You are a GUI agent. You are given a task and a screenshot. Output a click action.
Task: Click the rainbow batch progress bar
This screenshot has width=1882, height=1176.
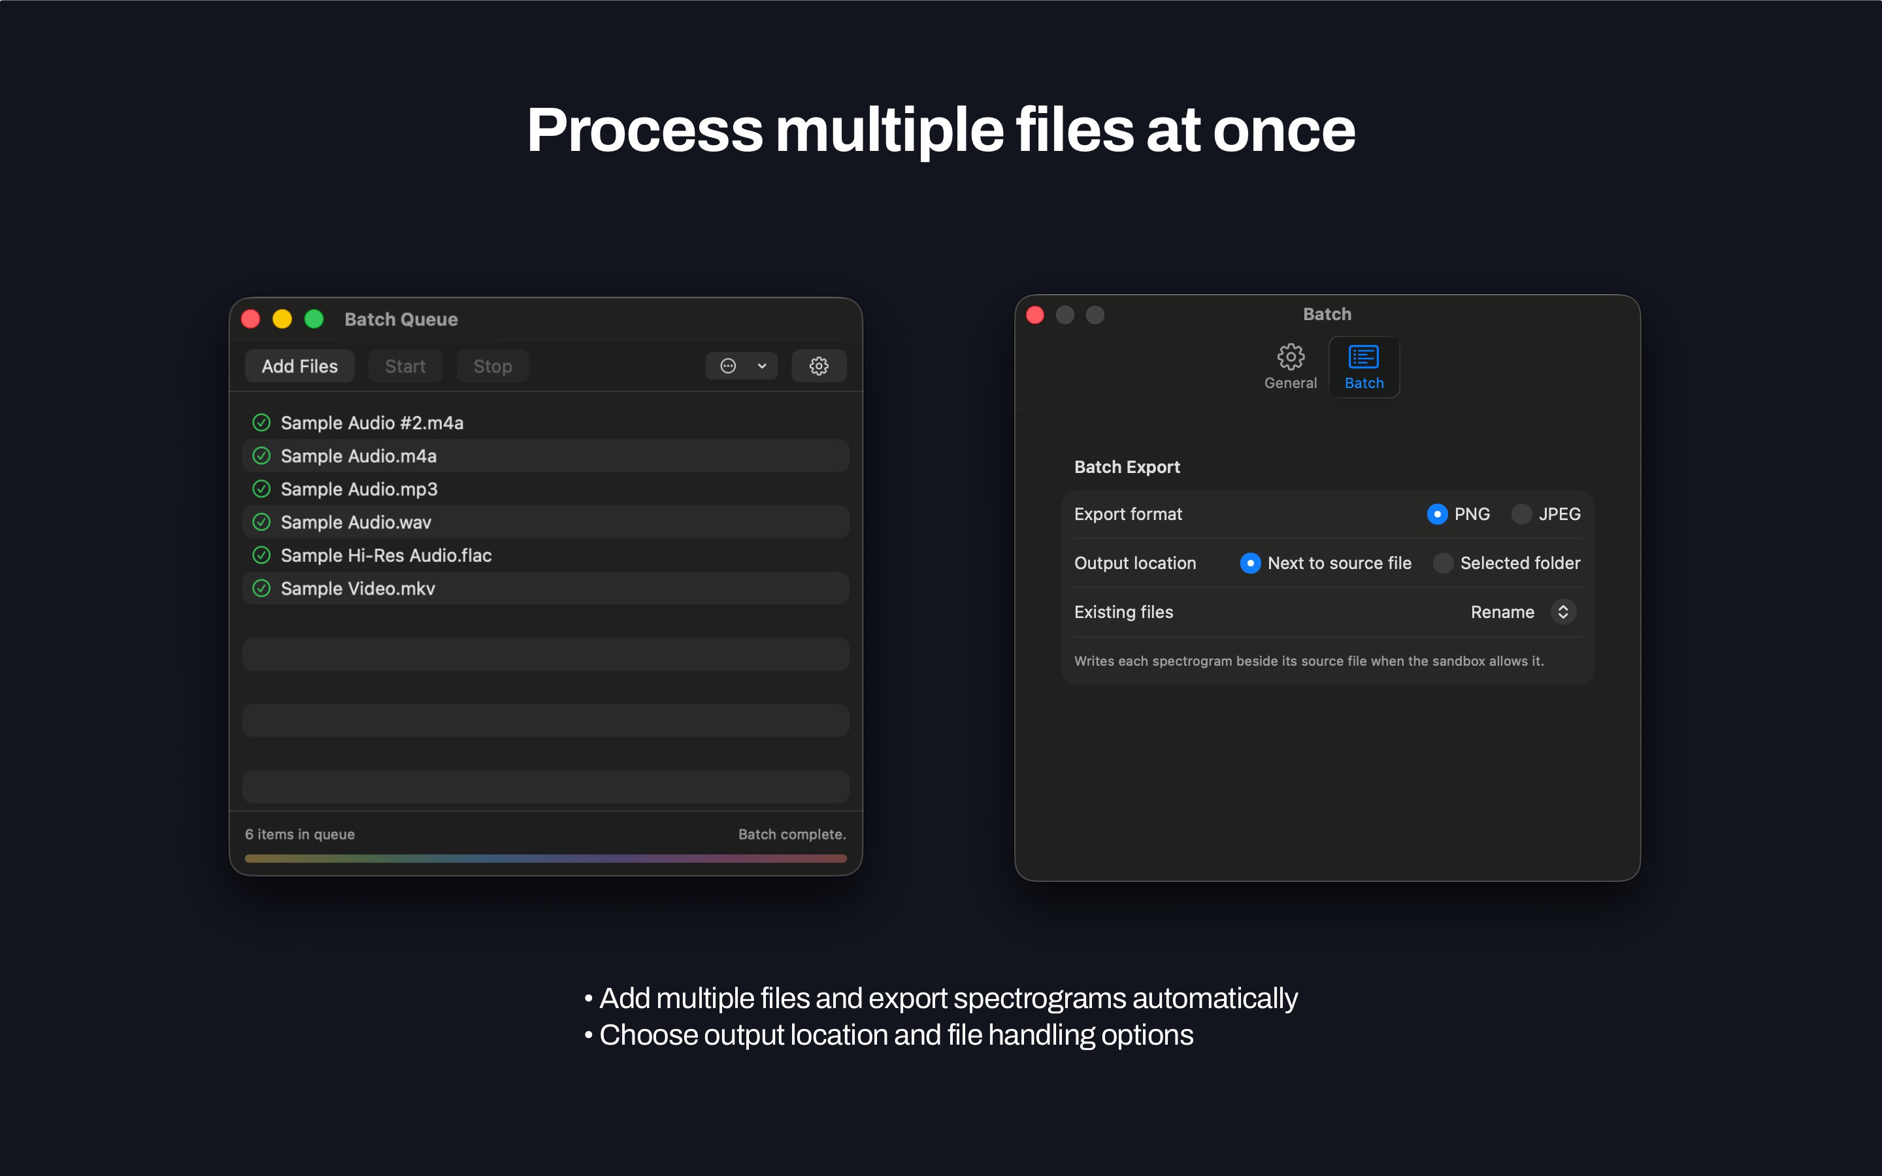[x=546, y=858]
